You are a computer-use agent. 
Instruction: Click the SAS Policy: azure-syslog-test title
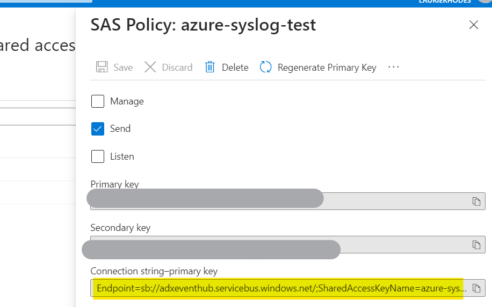(203, 25)
